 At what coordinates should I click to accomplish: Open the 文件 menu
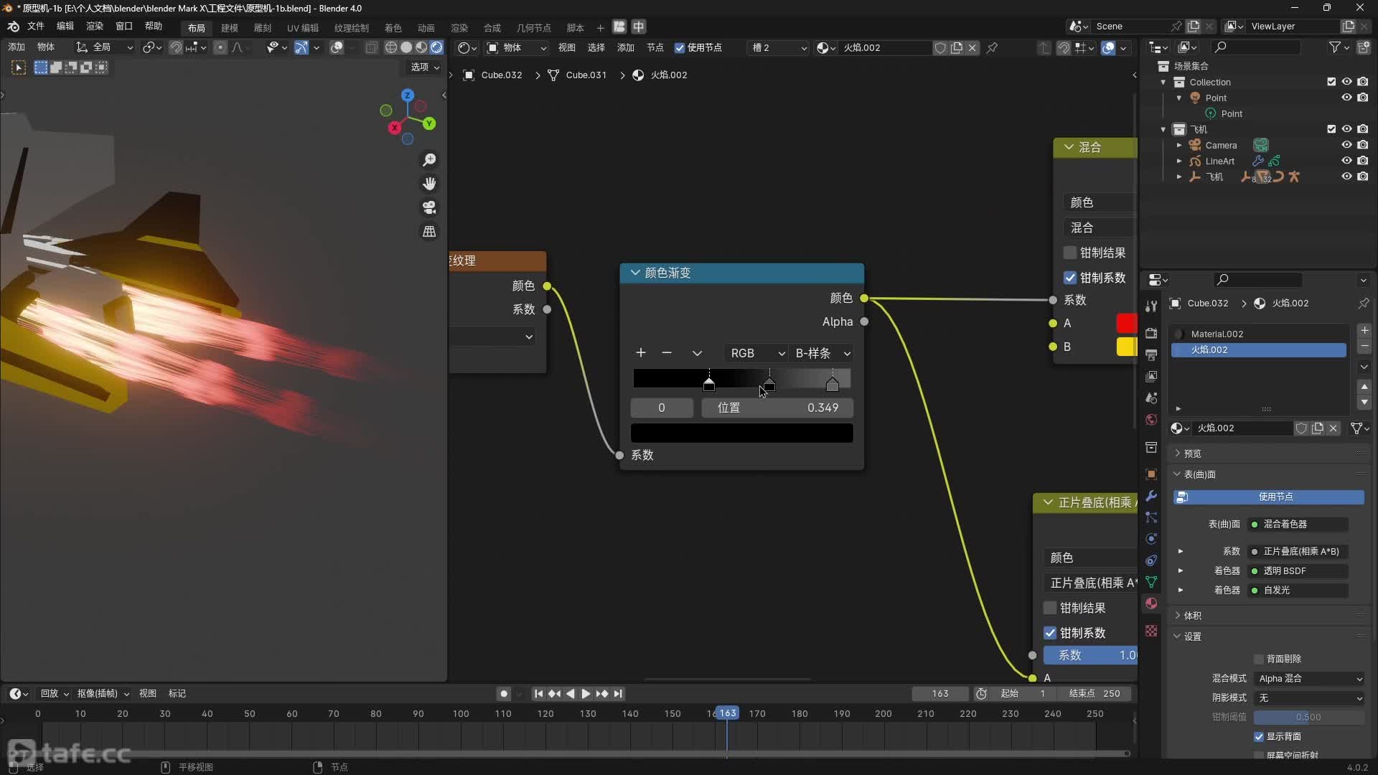pos(36,27)
